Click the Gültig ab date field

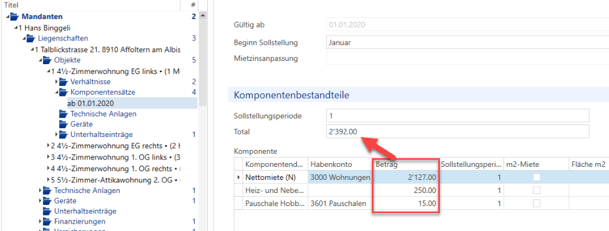click(x=467, y=25)
